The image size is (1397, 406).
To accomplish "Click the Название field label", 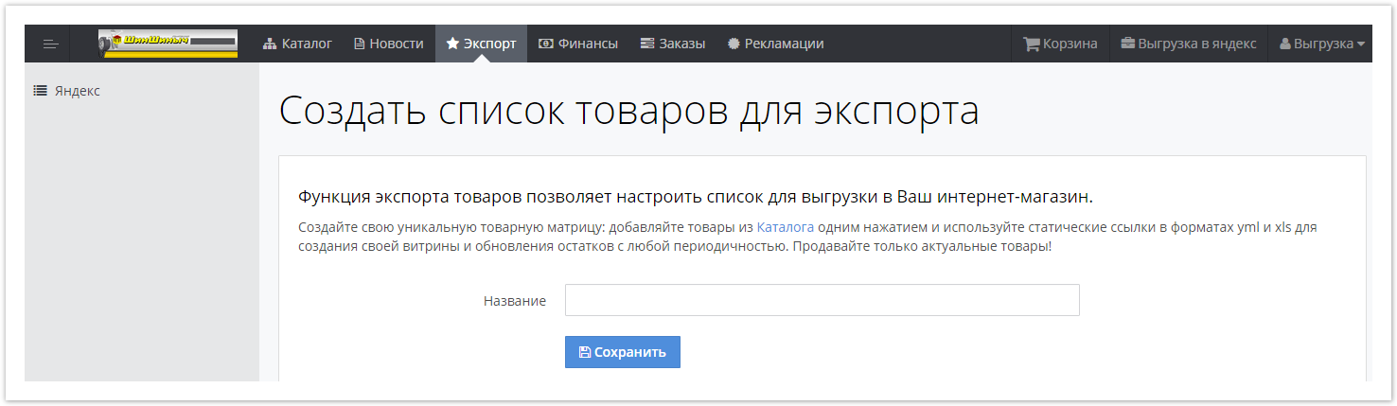I will (x=515, y=301).
